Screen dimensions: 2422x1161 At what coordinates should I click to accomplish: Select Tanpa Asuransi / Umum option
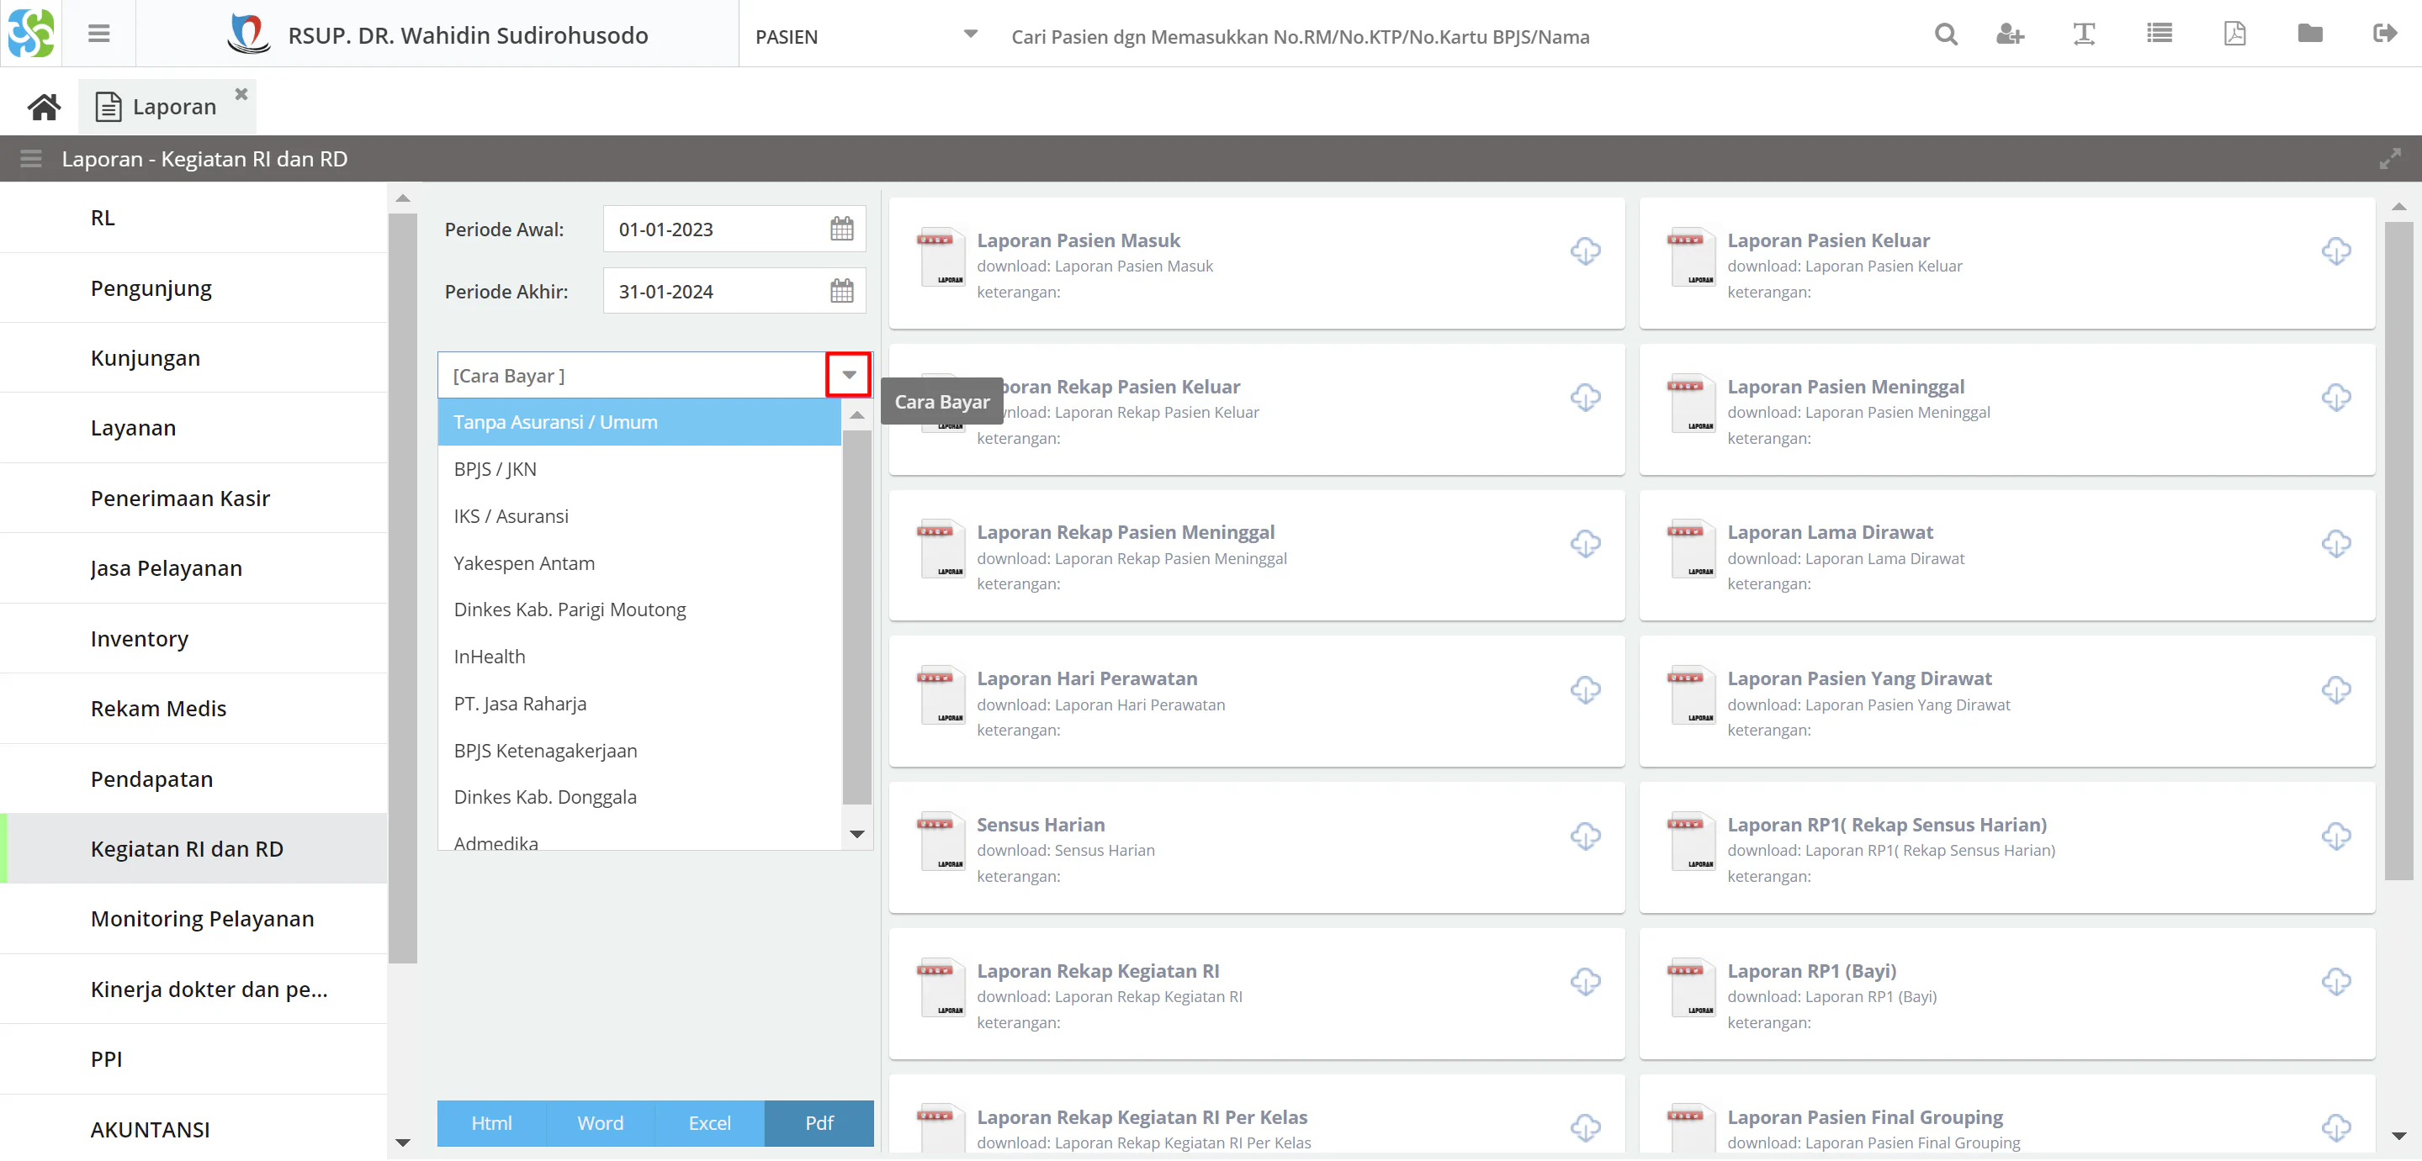pyautogui.click(x=639, y=422)
